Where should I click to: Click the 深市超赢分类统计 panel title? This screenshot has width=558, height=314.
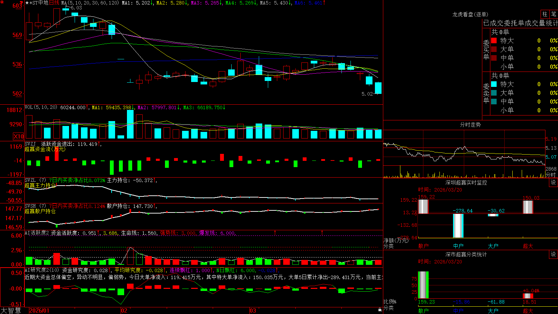coord(466,254)
